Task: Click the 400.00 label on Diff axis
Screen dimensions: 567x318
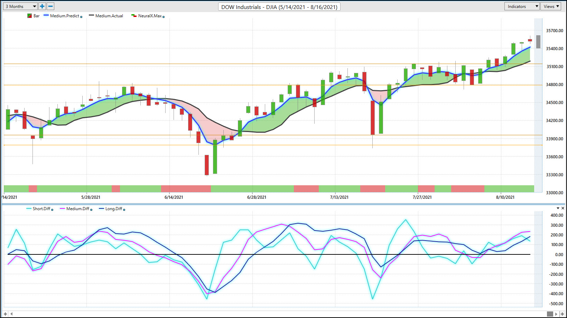Action: tap(557, 215)
